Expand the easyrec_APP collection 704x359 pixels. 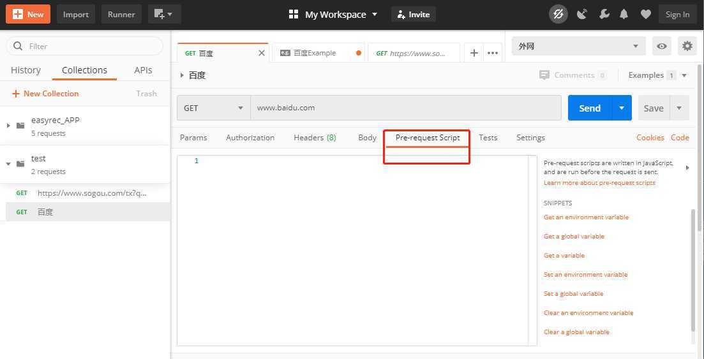coord(8,126)
